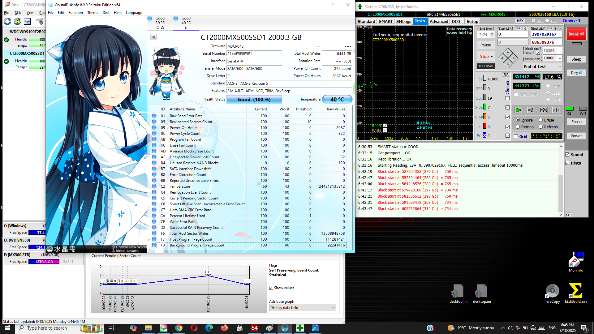Open the Attribute graph display dropdown
This screenshot has width=594, height=334.
pos(303,308)
